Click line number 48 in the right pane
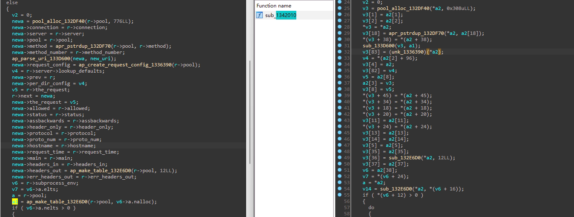574x217 pixels. [347, 151]
